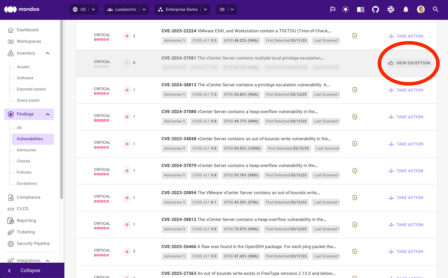Image resolution: width=448 pixels, height=278 pixels.
Task: Go to Dashboard
Action: [27, 30]
